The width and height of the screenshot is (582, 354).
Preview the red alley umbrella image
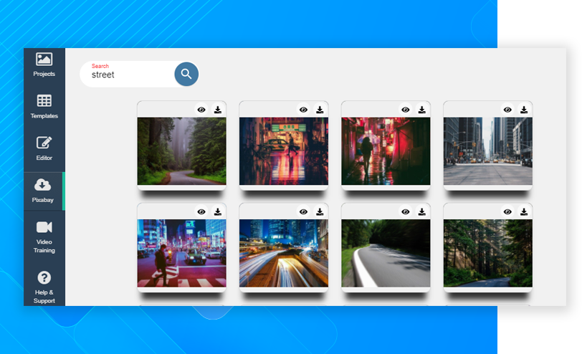pyautogui.click(x=406, y=110)
